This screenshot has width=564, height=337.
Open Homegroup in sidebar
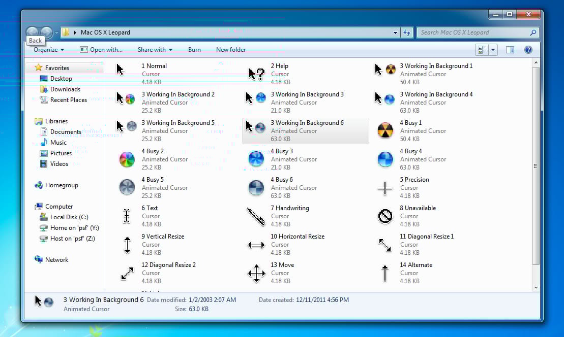coord(62,186)
